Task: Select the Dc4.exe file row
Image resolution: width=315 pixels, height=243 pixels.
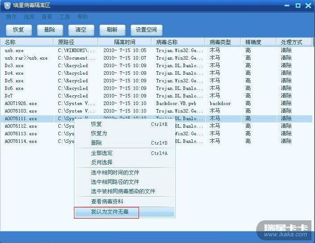Action: tap(156, 73)
